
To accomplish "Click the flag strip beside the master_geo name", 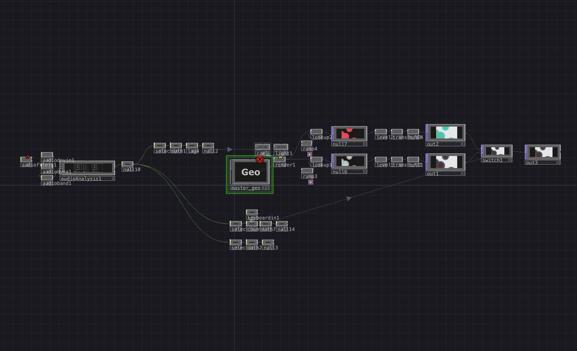I will point(266,188).
